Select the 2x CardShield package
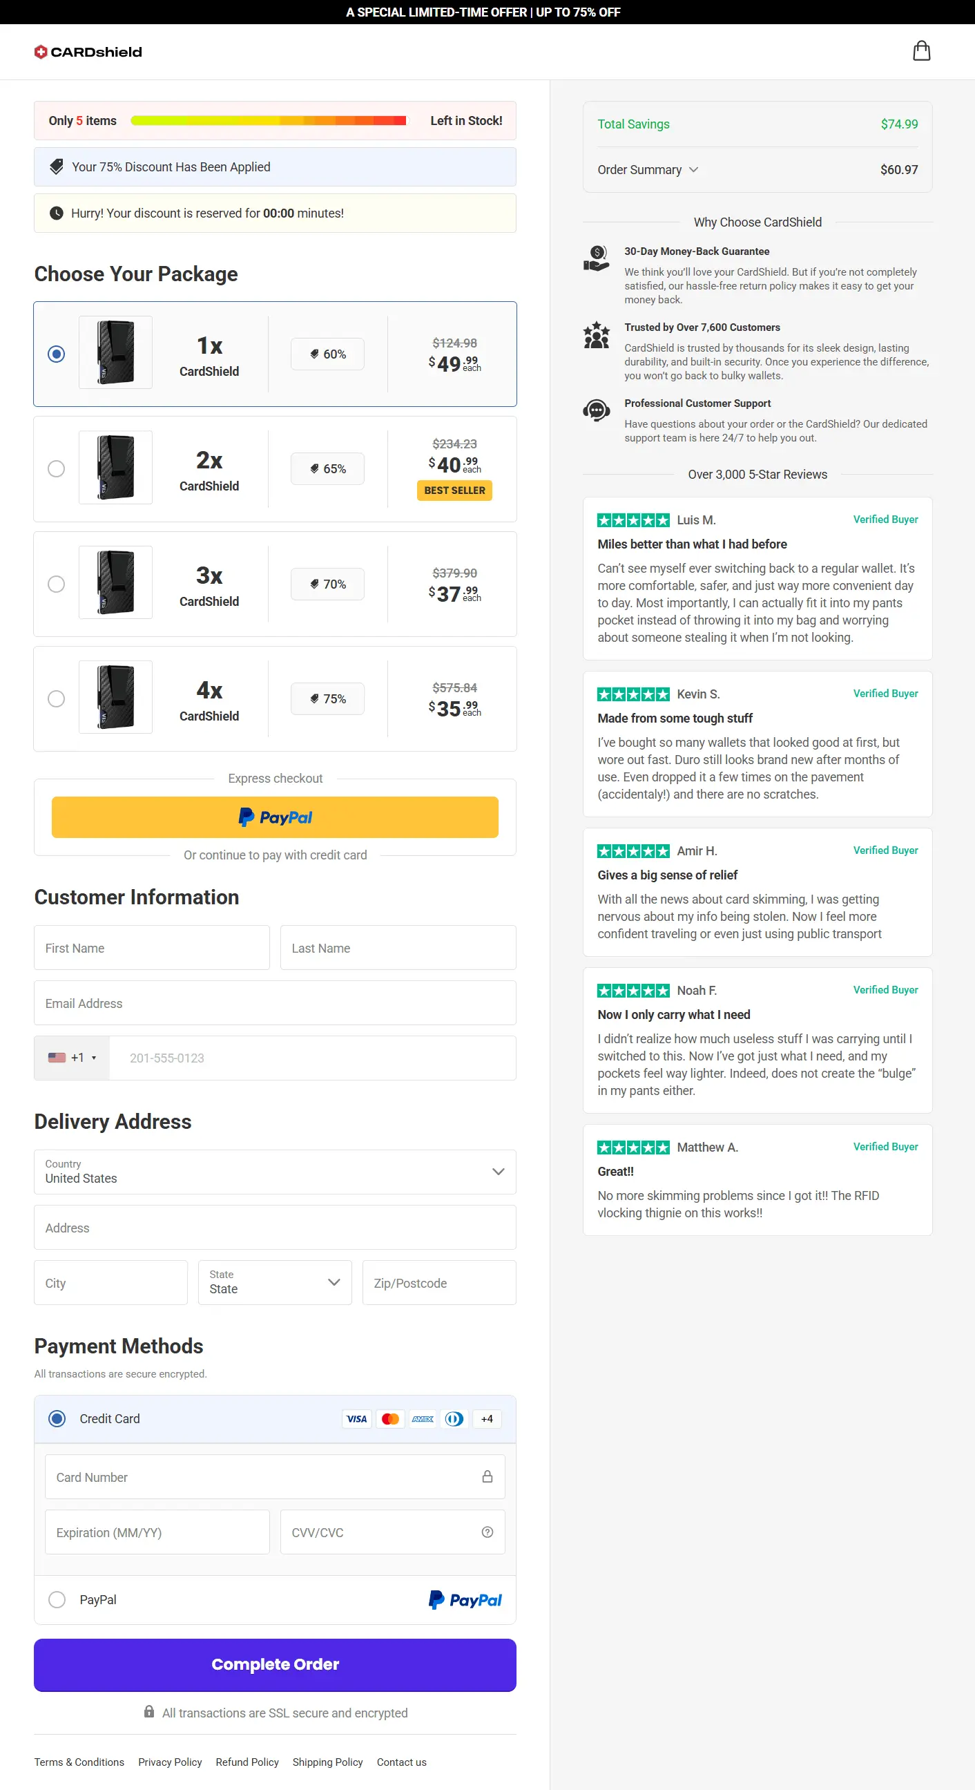 (x=56, y=468)
